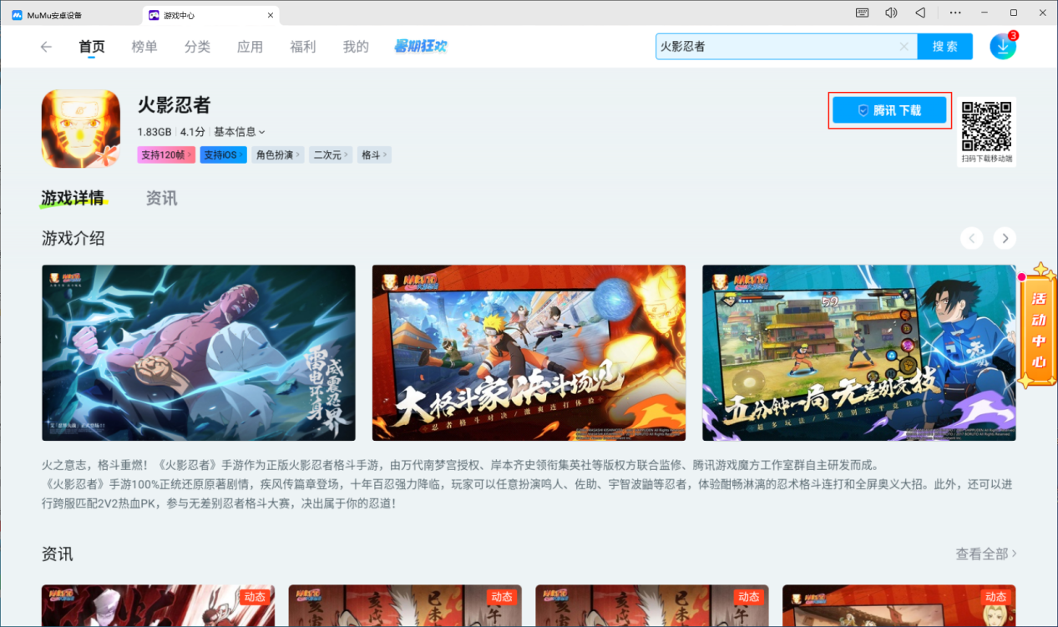
Task: Click the 游戏中心 tab icon
Action: point(153,14)
